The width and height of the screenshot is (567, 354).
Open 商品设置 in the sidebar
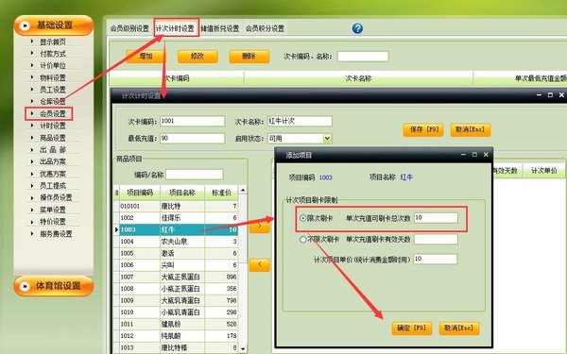click(x=53, y=138)
